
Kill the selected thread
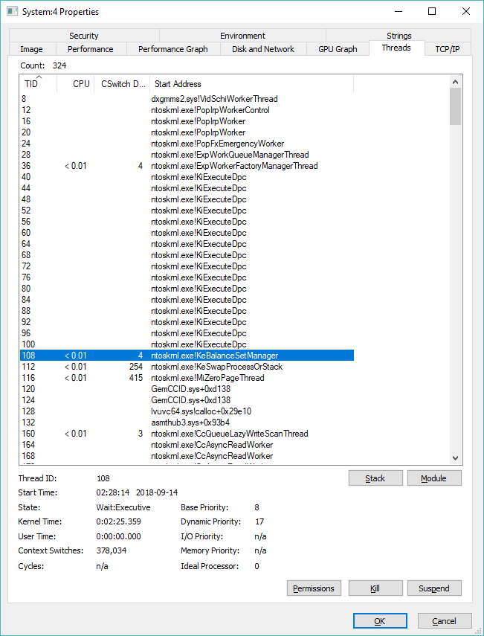click(375, 588)
